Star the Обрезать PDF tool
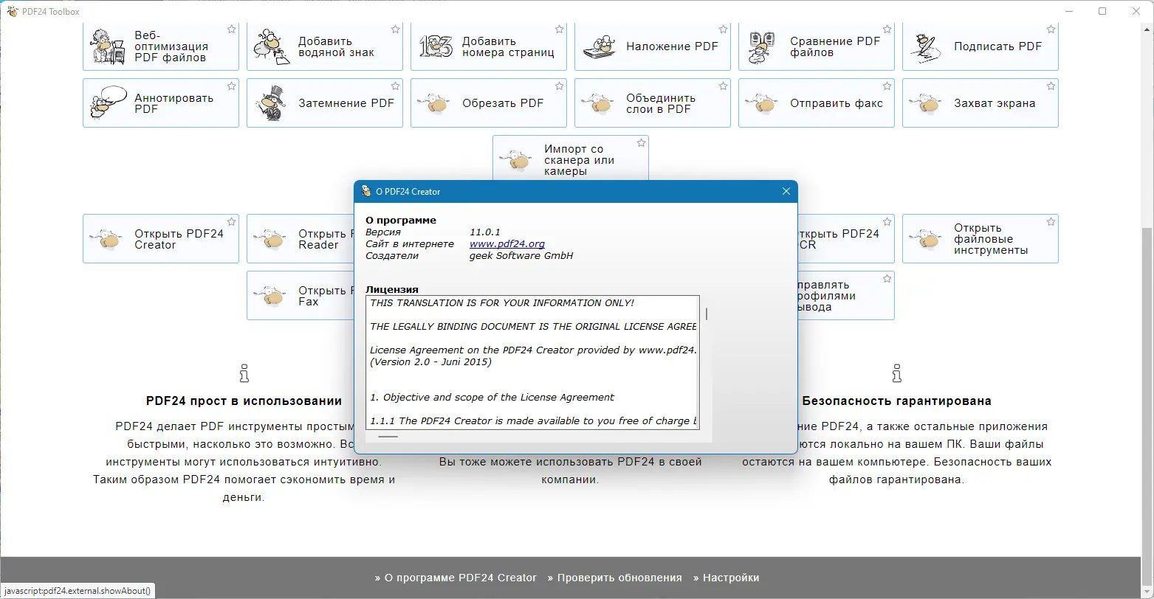This screenshot has height=599, width=1154. pos(560,86)
